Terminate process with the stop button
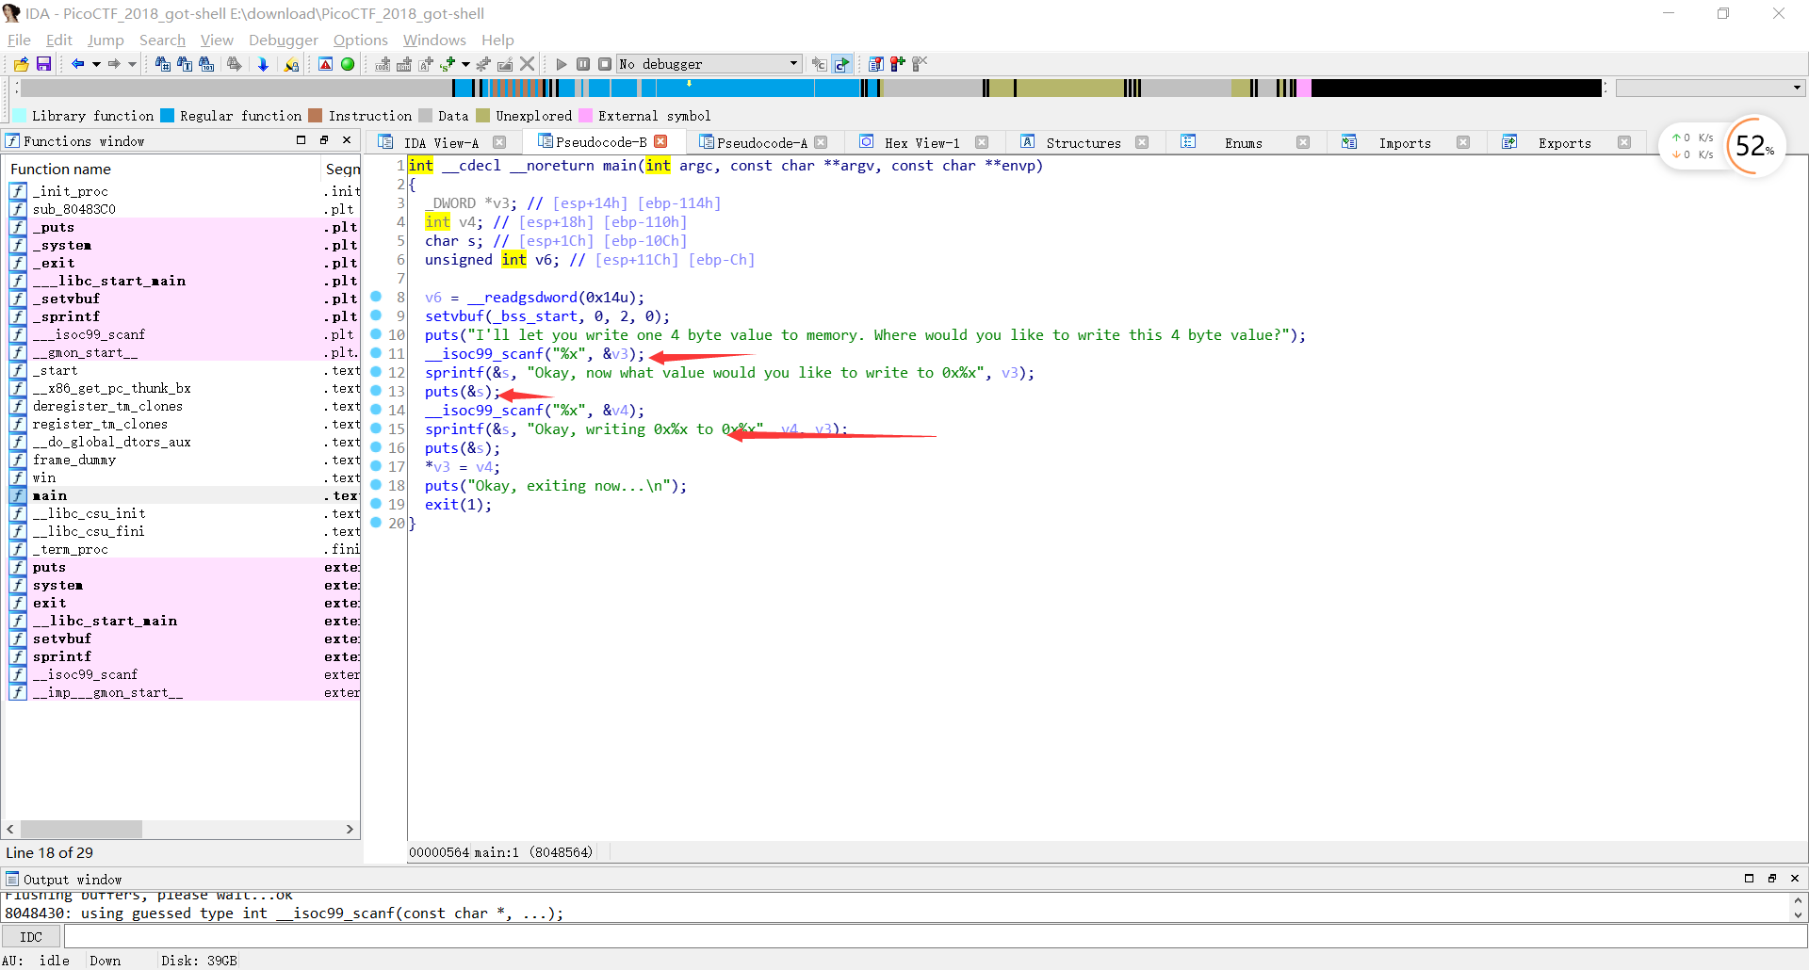The height and width of the screenshot is (970, 1809). coord(605,64)
